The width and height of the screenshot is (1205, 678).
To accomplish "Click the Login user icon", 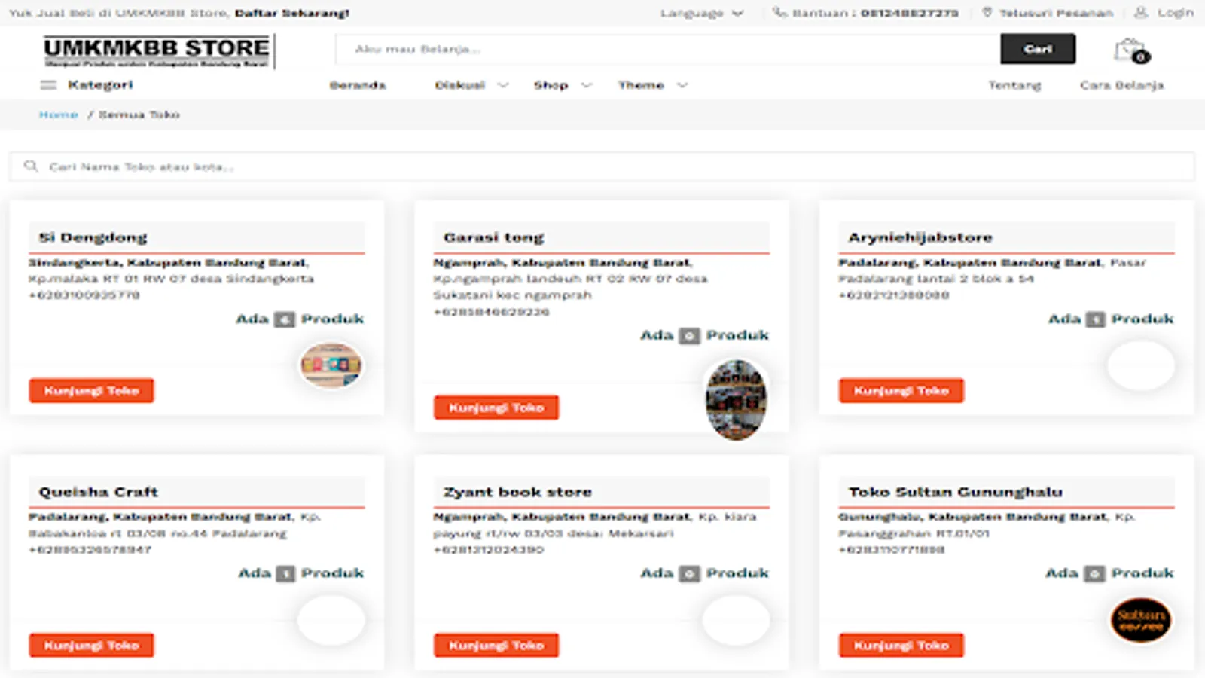I will (1142, 13).
